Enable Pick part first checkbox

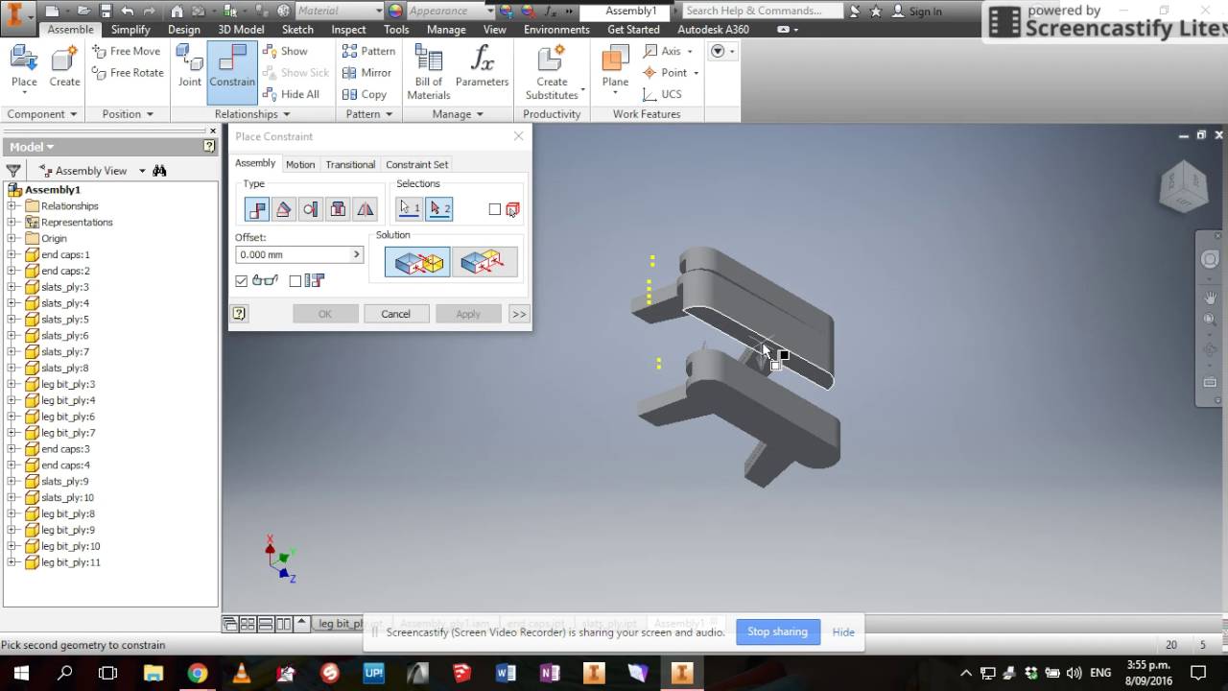pos(495,209)
